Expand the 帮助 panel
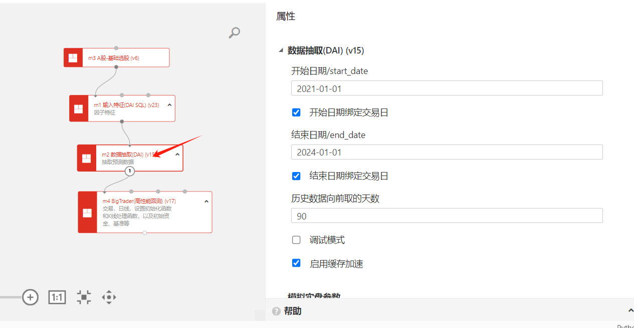This screenshot has width=634, height=328. pyautogui.click(x=630, y=311)
